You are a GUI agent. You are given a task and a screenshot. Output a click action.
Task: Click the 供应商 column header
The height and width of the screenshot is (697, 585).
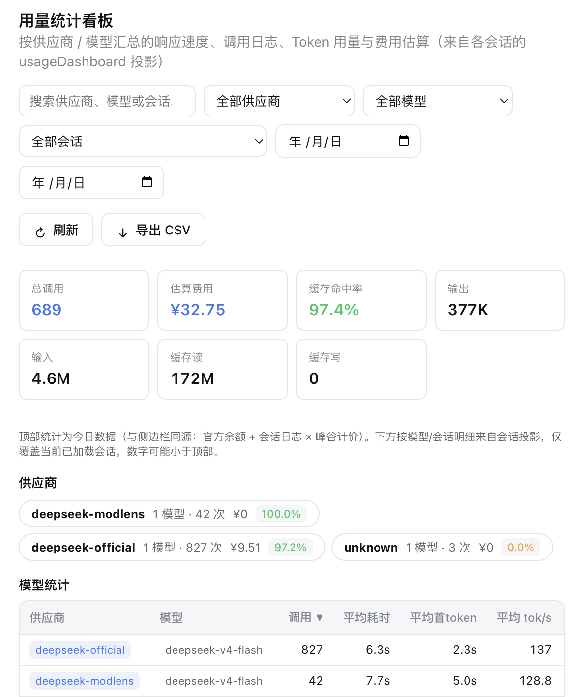(x=47, y=617)
